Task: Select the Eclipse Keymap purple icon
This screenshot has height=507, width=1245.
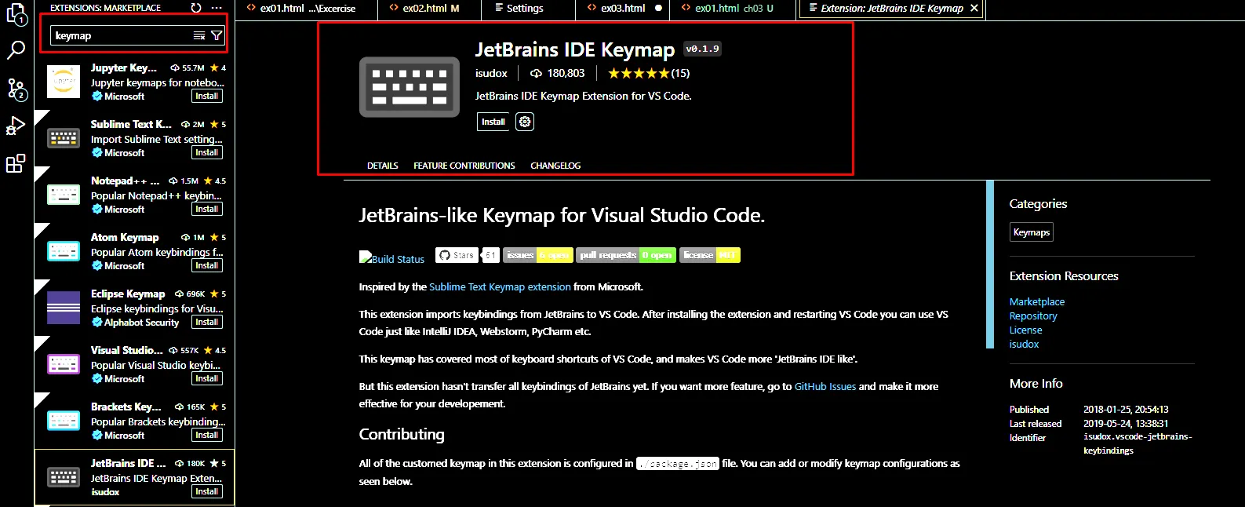Action: [64, 308]
